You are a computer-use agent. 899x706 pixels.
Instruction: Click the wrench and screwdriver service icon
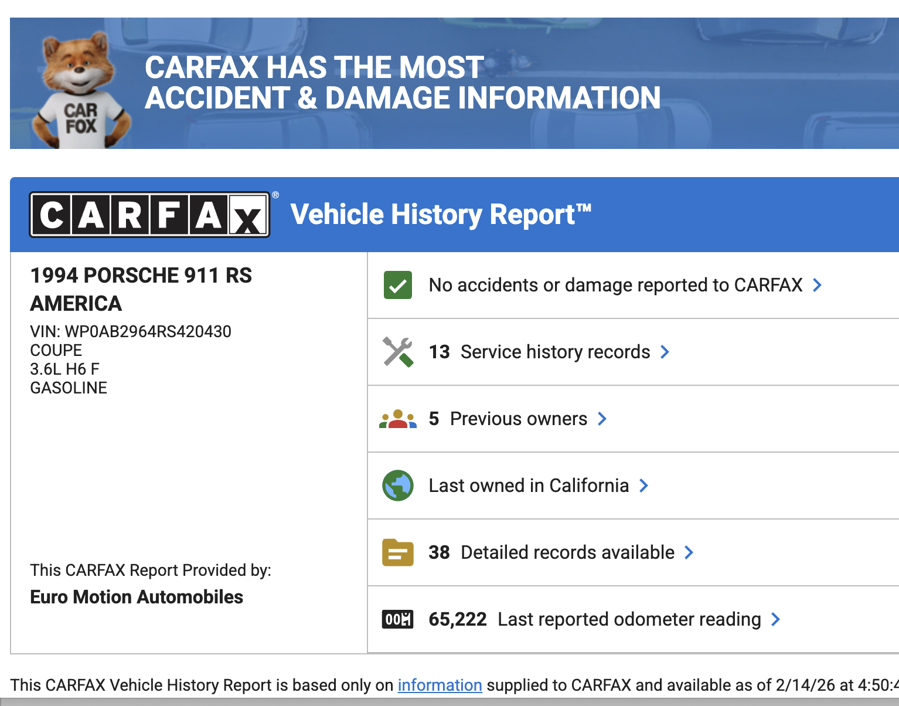[398, 352]
